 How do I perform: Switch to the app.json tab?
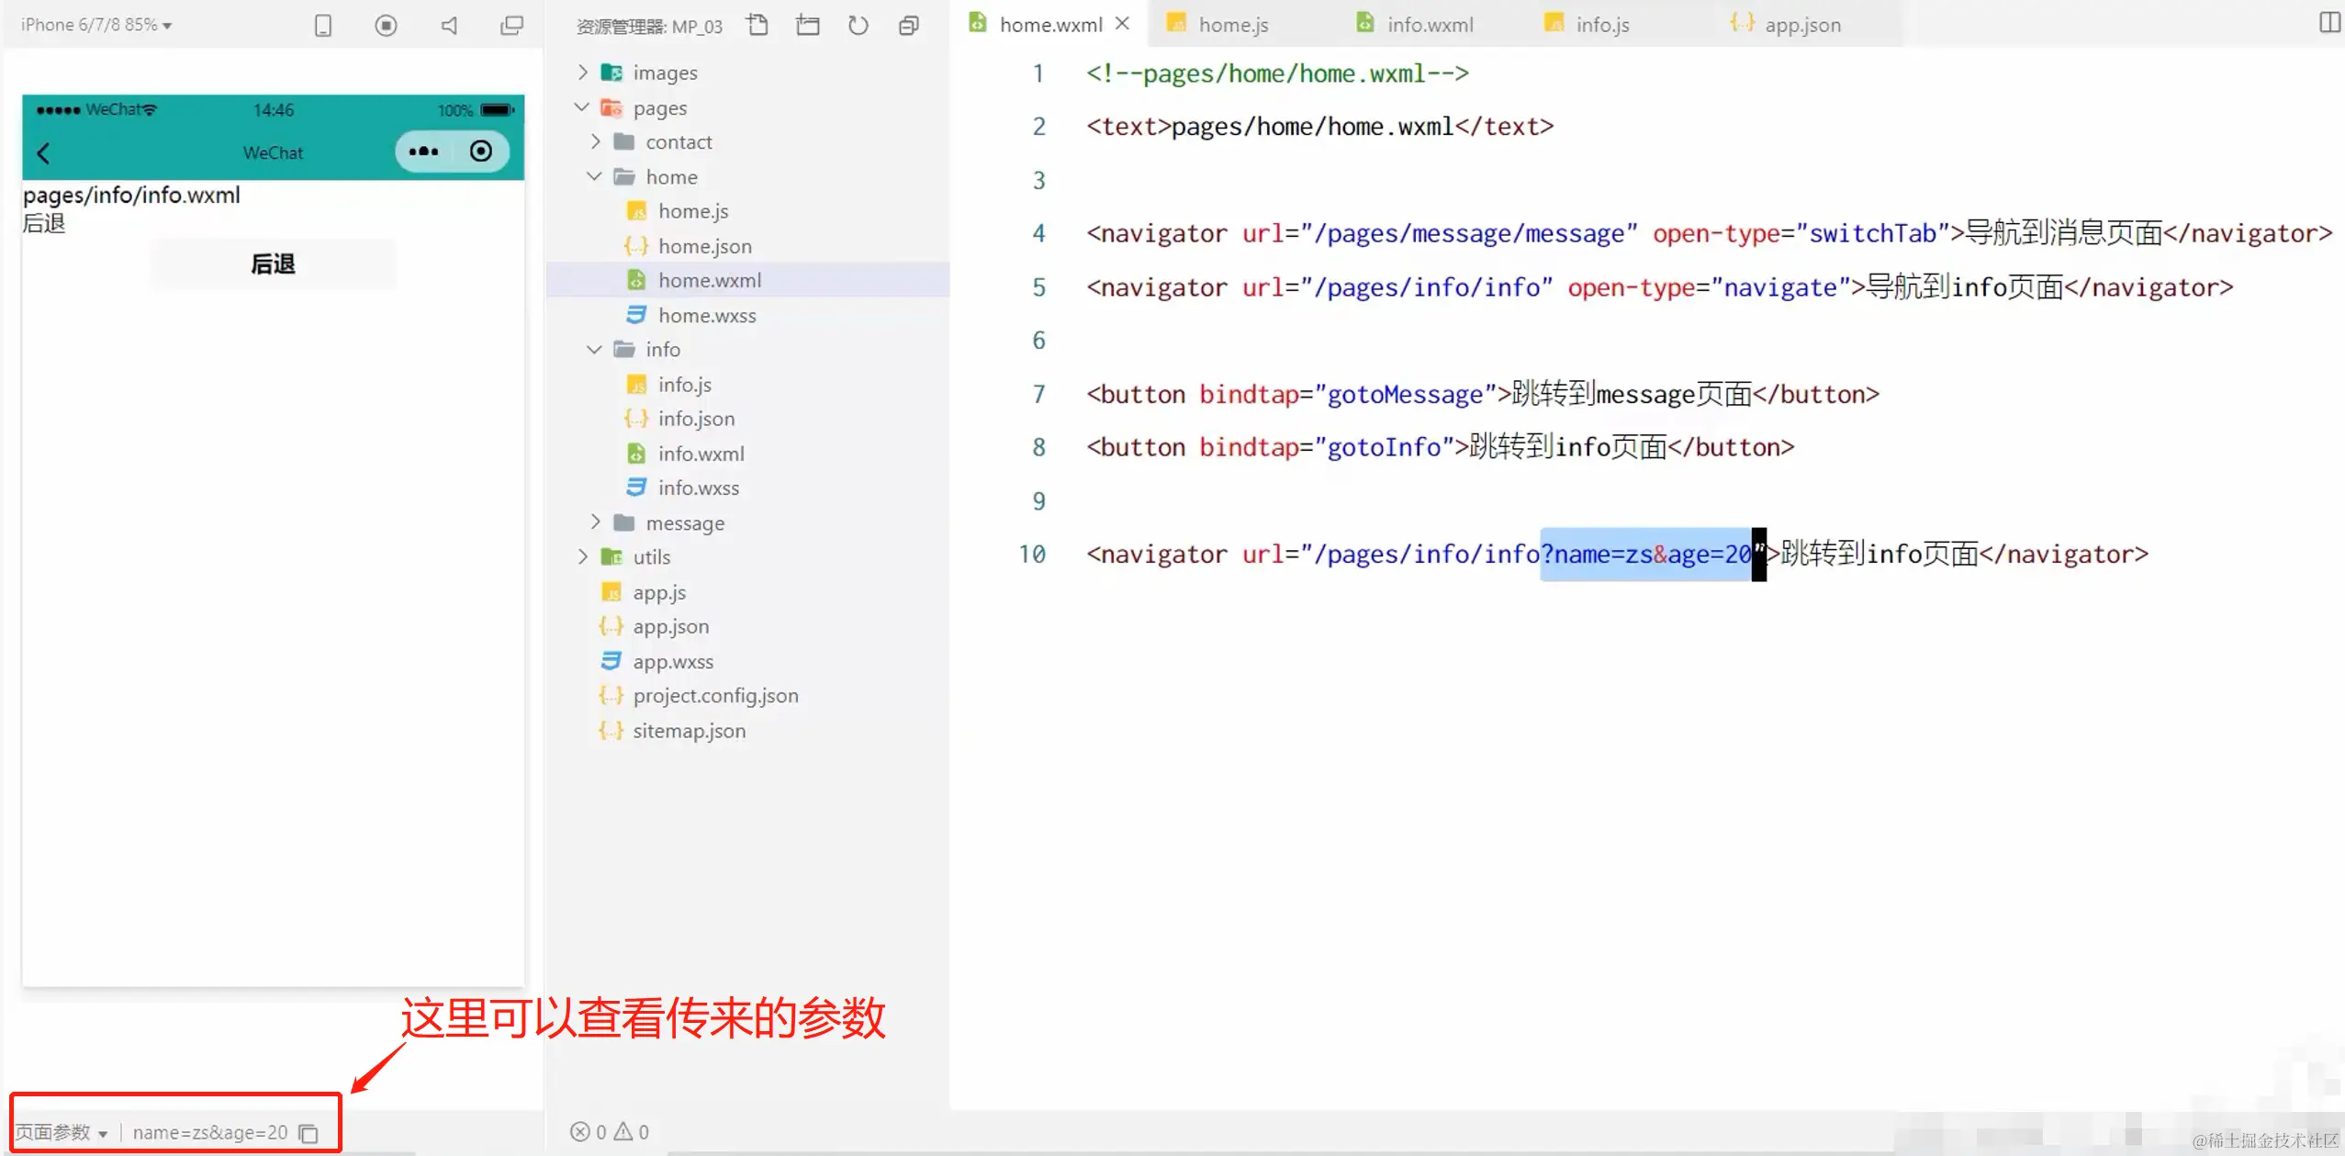[x=1801, y=25]
